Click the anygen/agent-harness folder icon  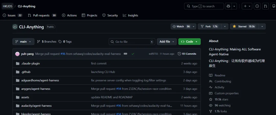[18, 89]
